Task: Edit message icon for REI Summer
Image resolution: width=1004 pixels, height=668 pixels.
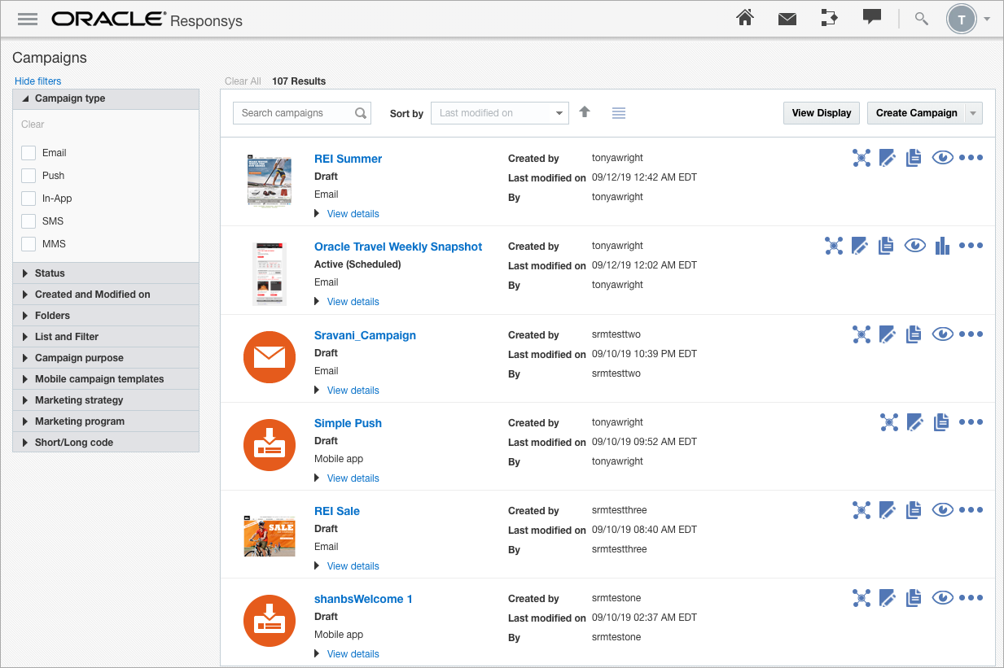Action: click(888, 158)
